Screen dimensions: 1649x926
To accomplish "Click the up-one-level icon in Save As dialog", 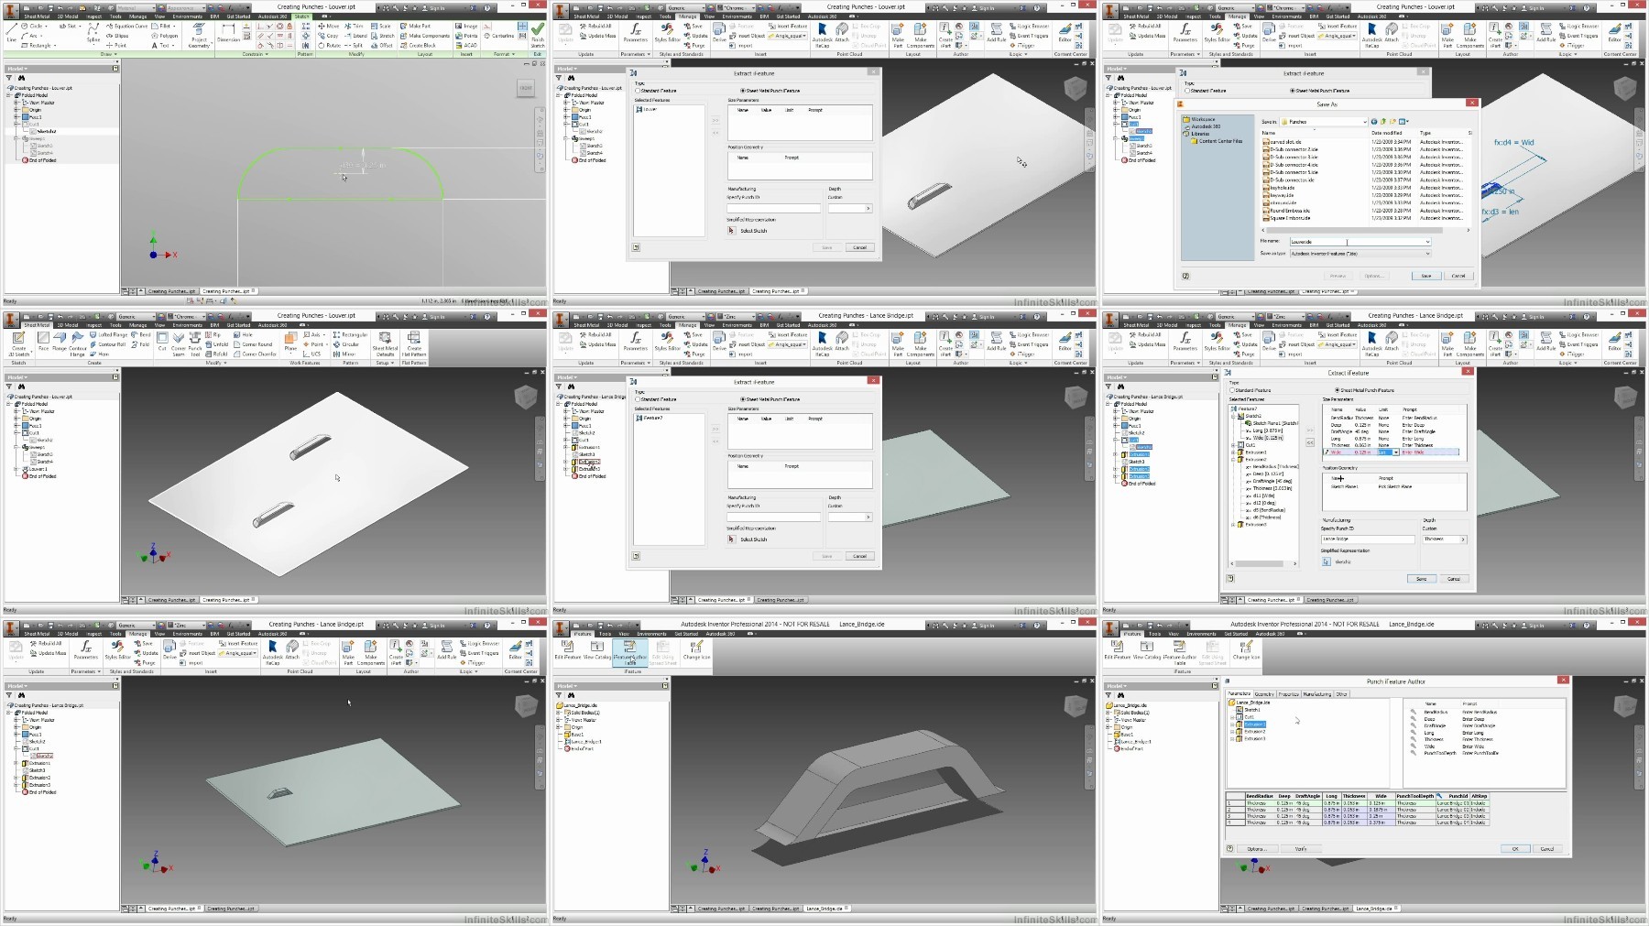I will (x=1383, y=121).
